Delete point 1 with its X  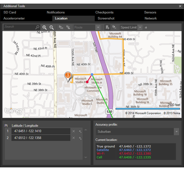tap(73, 131)
